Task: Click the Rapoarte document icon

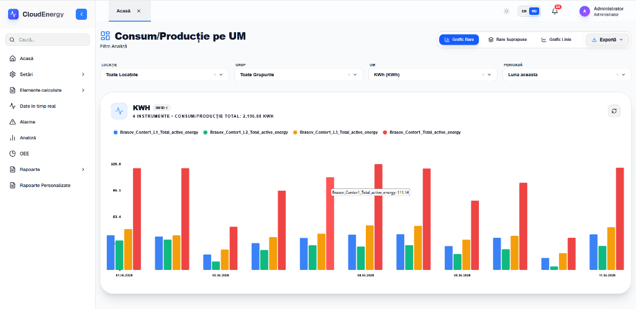Action: [12, 170]
